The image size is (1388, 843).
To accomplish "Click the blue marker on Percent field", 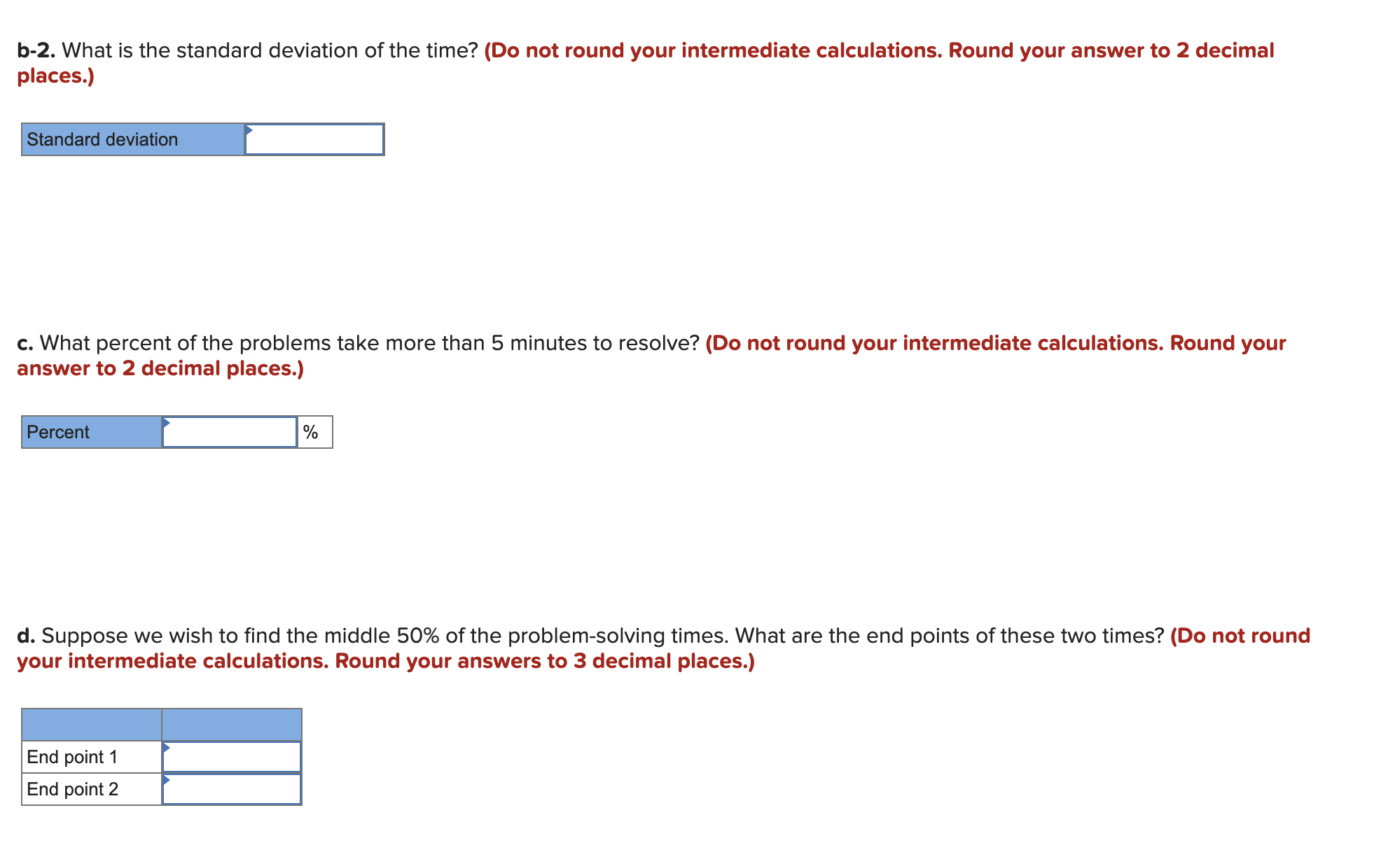I will [167, 422].
